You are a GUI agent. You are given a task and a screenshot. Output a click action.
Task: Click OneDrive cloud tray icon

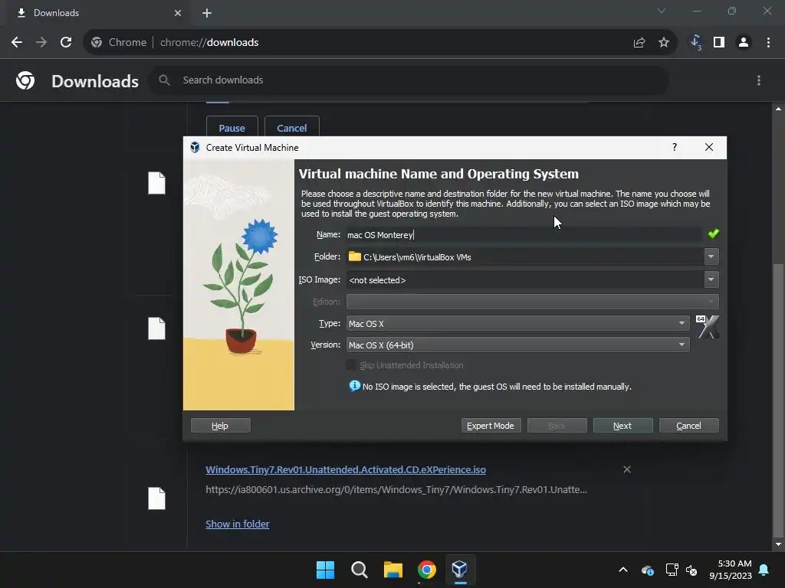click(x=647, y=570)
